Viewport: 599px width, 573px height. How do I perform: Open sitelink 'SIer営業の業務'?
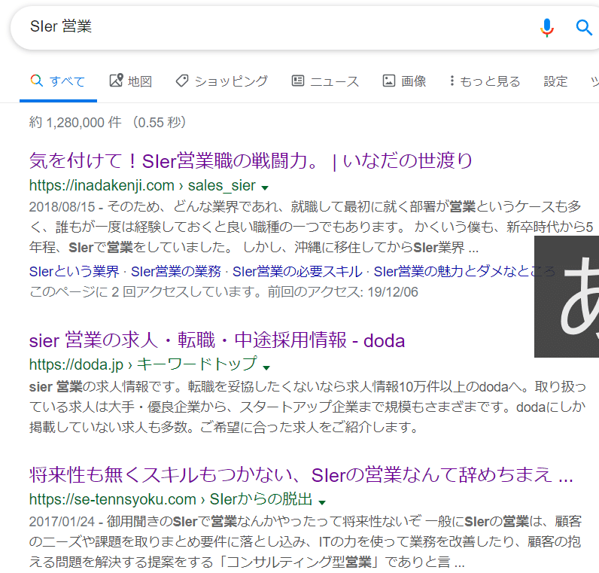176,271
